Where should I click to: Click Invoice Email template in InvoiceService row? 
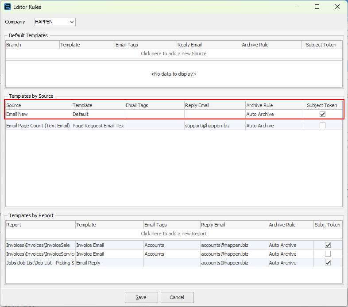110,254
